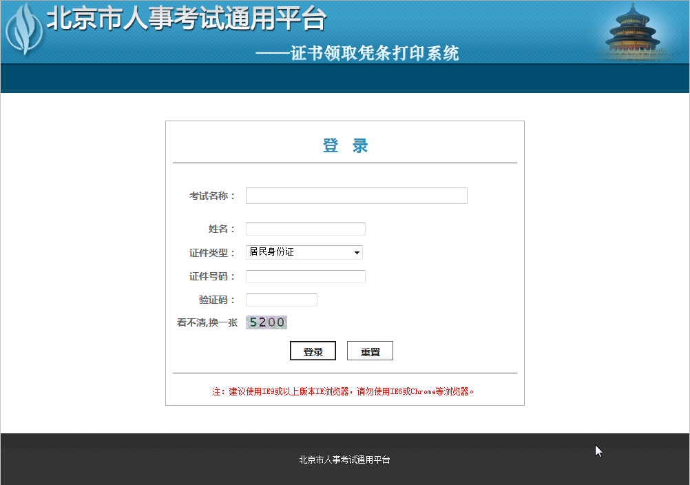Select 居民身份证 in the document type combo
This screenshot has width=690, height=485.
click(296, 251)
